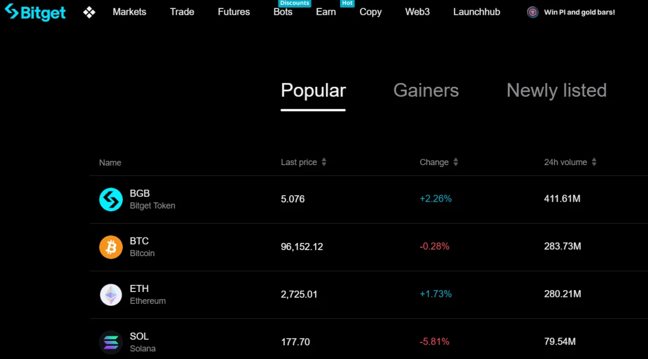Image resolution: width=648 pixels, height=359 pixels.
Task: Open Win PI and gold bars link
Action: pyautogui.click(x=579, y=12)
